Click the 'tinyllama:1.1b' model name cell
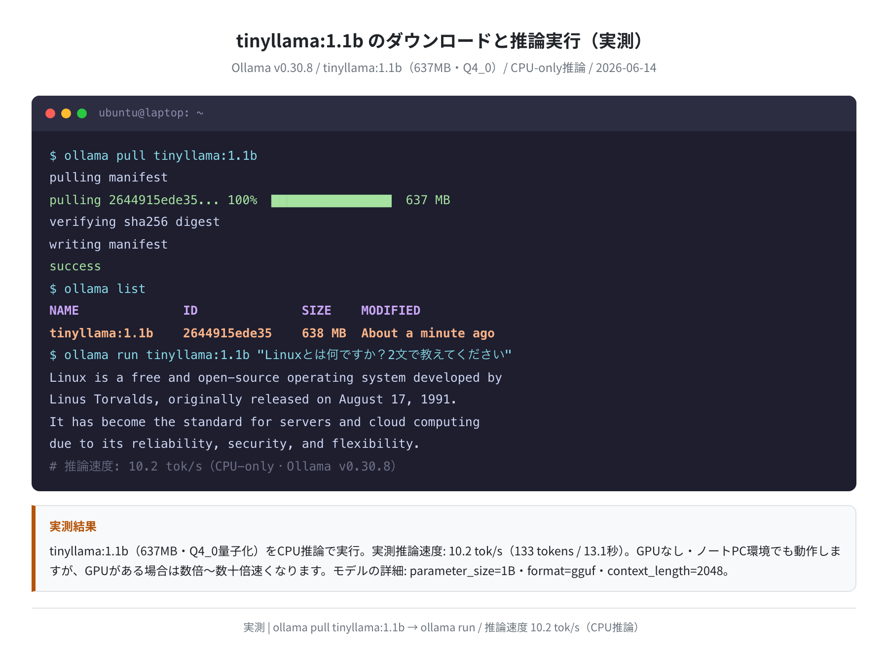 coord(102,333)
